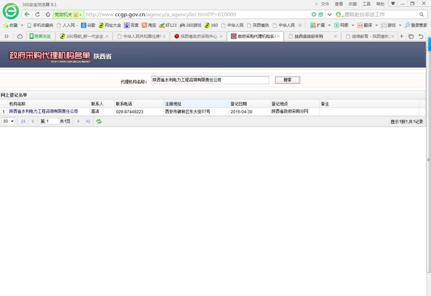Close the 陕西省政府采购 tab
The image size is (431, 296).
click(335, 36)
